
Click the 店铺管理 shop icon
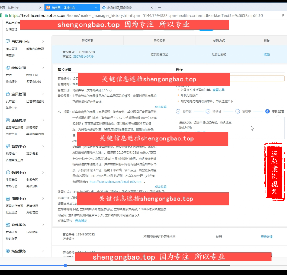click(x=8, y=120)
